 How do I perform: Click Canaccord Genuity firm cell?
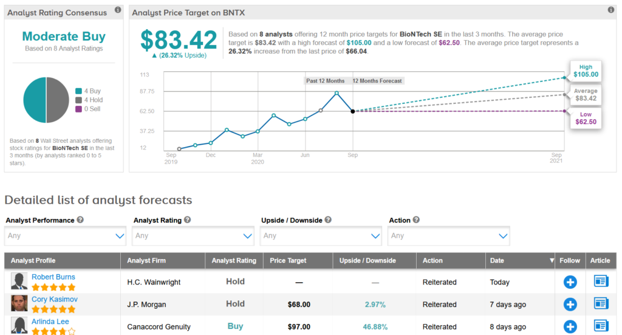[x=159, y=326]
